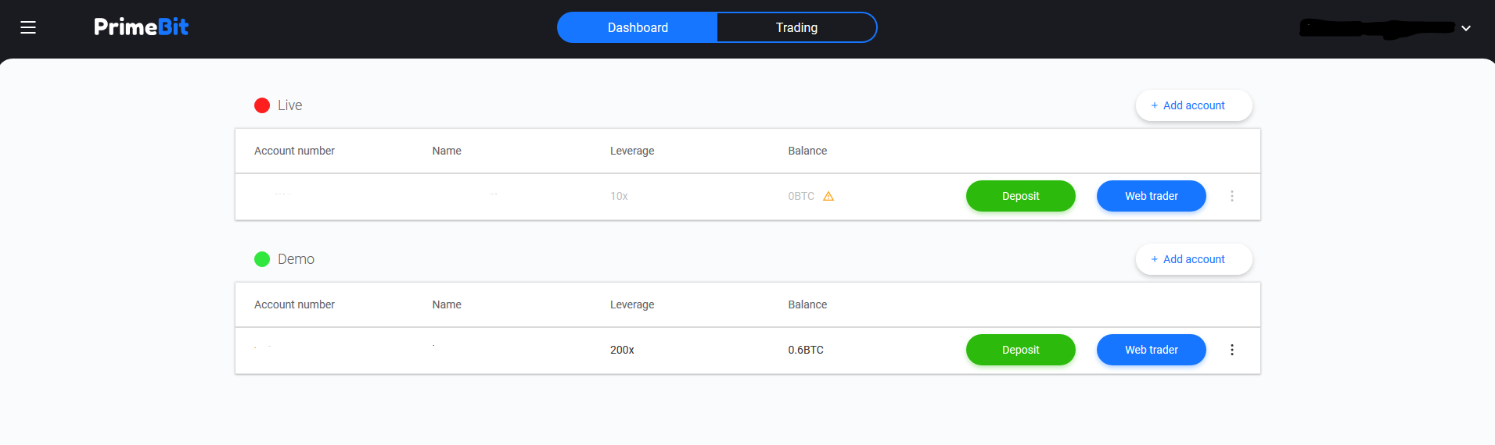Screen dimensions: 1495x445
Task: Switch to the Dashboard tab
Action: point(638,27)
